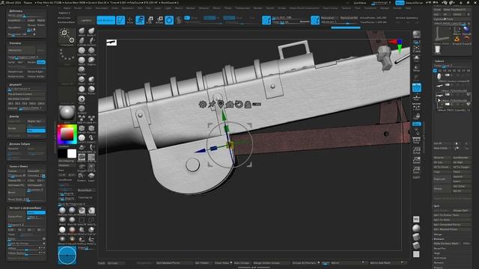479x269 pixels.
Task: Open the gizmo brush thumbnail
Action: [67, 37]
